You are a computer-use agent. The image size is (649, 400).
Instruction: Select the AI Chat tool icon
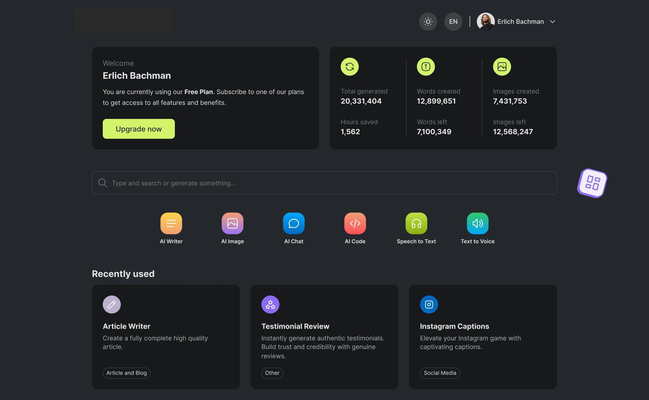(293, 223)
